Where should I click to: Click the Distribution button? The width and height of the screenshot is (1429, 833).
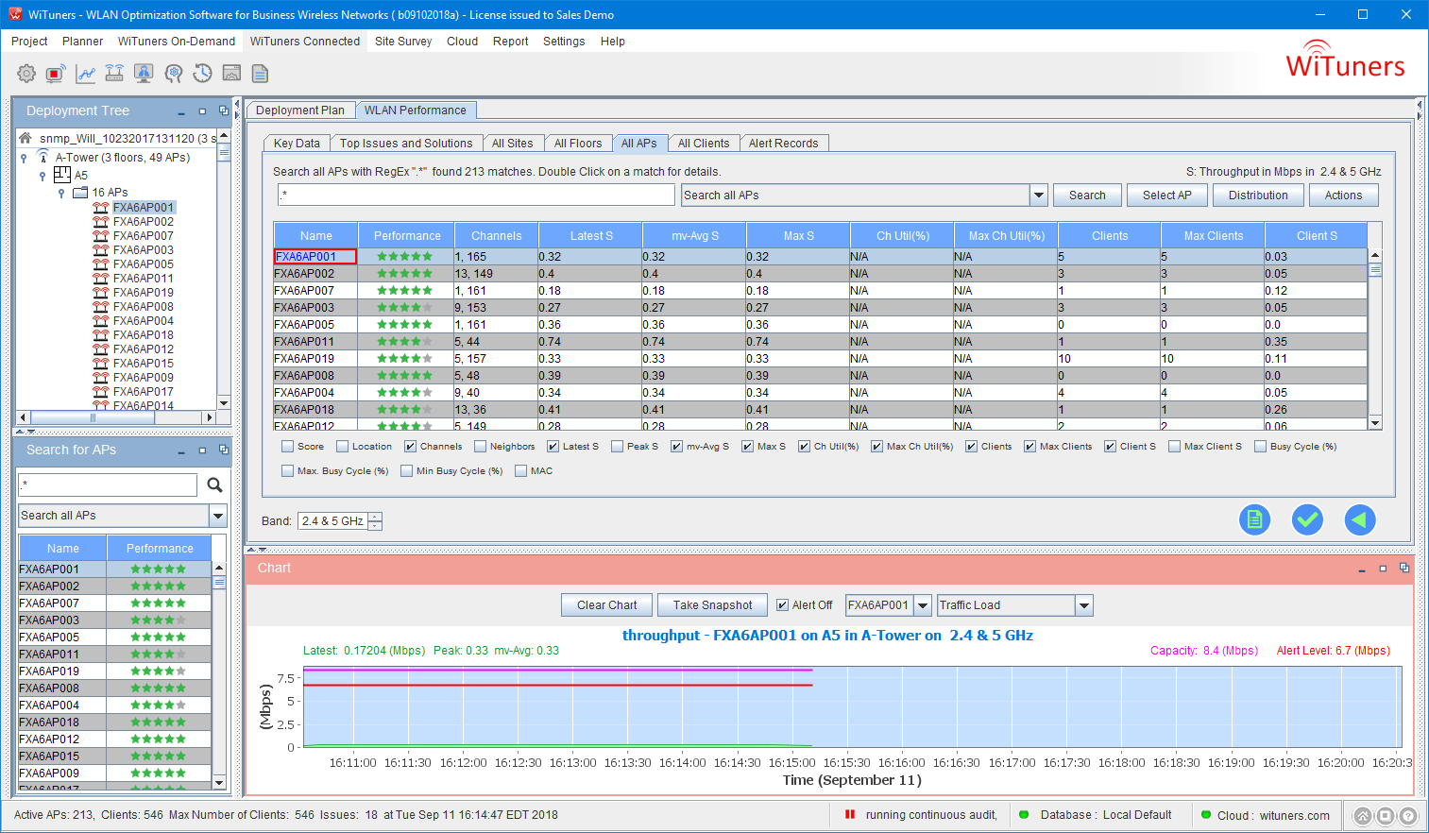pos(1258,195)
